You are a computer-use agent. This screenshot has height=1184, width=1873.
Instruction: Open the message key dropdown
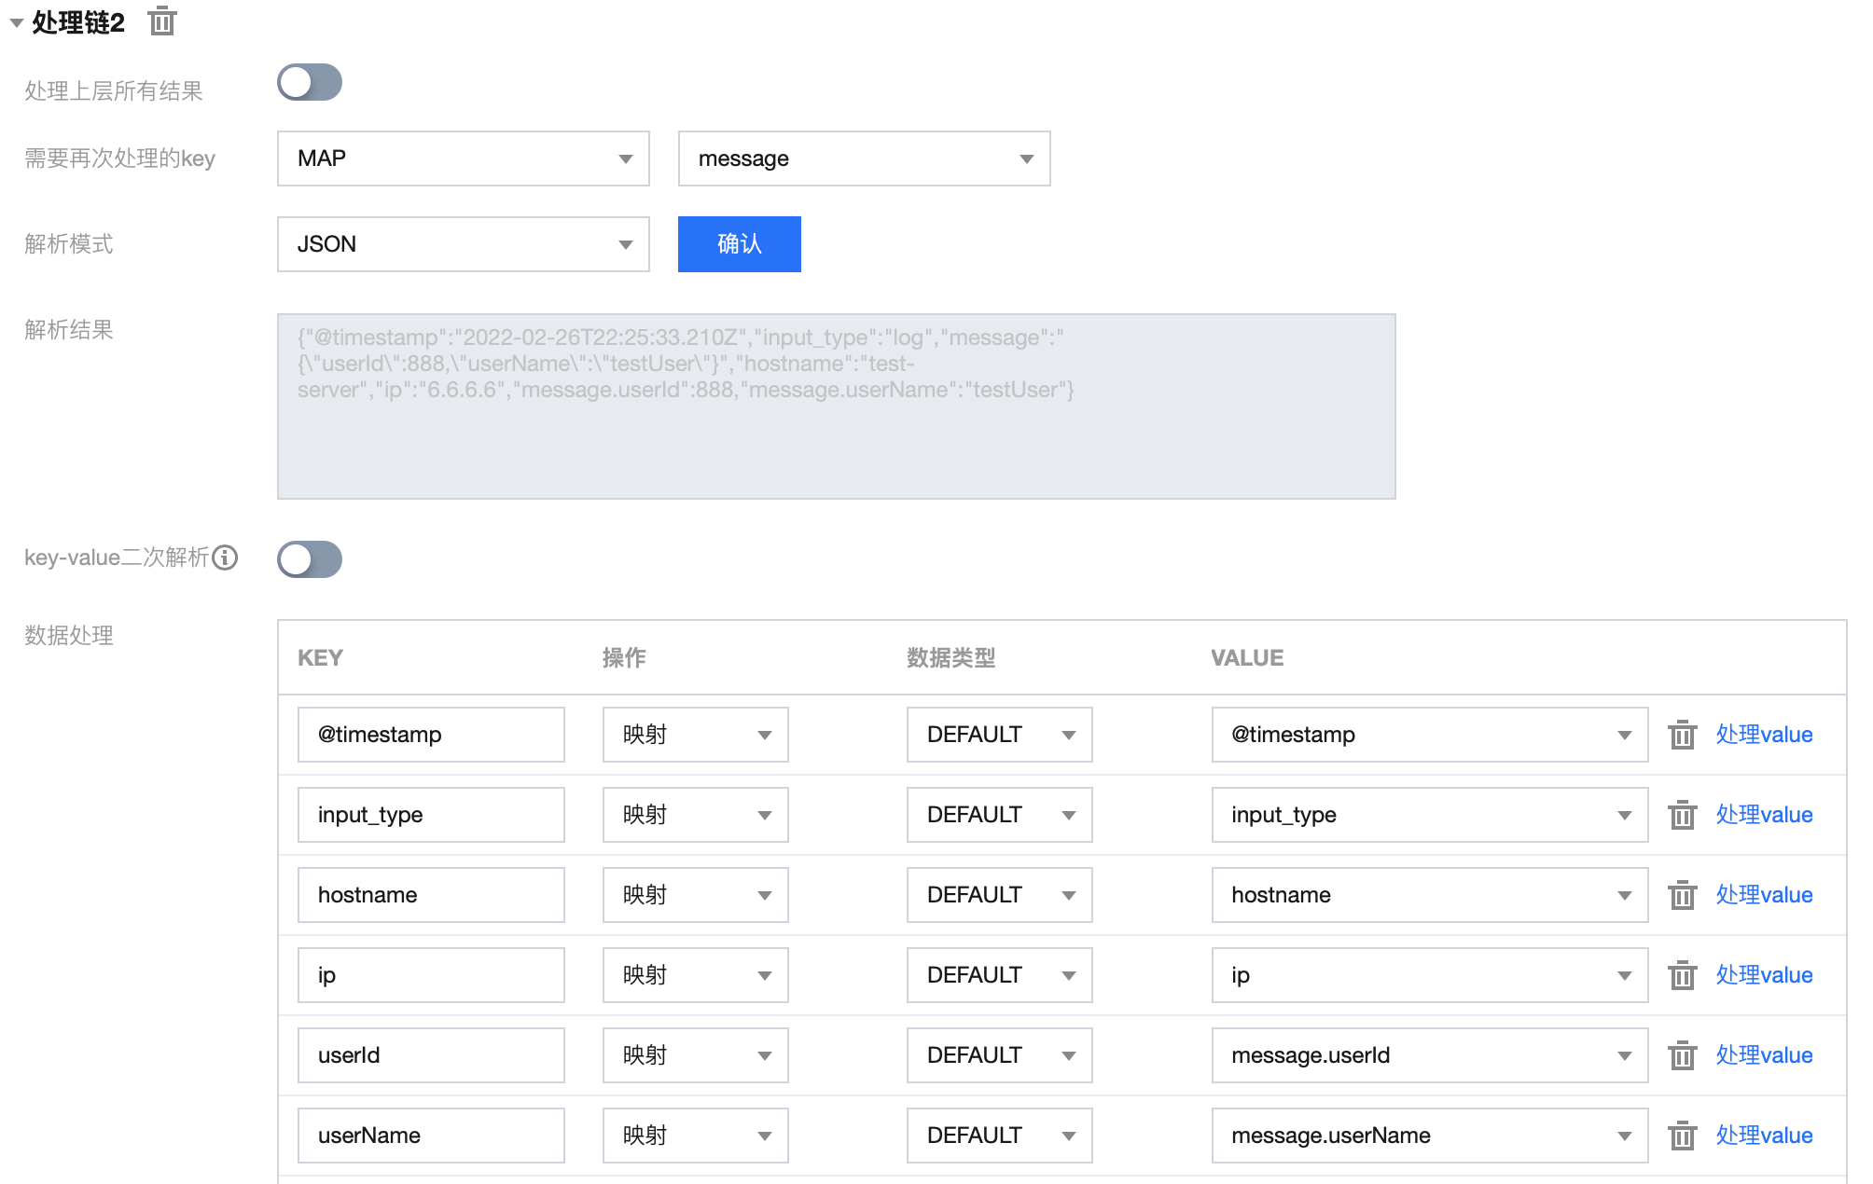point(864,158)
